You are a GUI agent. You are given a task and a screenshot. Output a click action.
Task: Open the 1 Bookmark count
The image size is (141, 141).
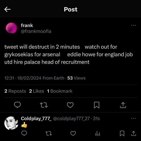pos(60,91)
